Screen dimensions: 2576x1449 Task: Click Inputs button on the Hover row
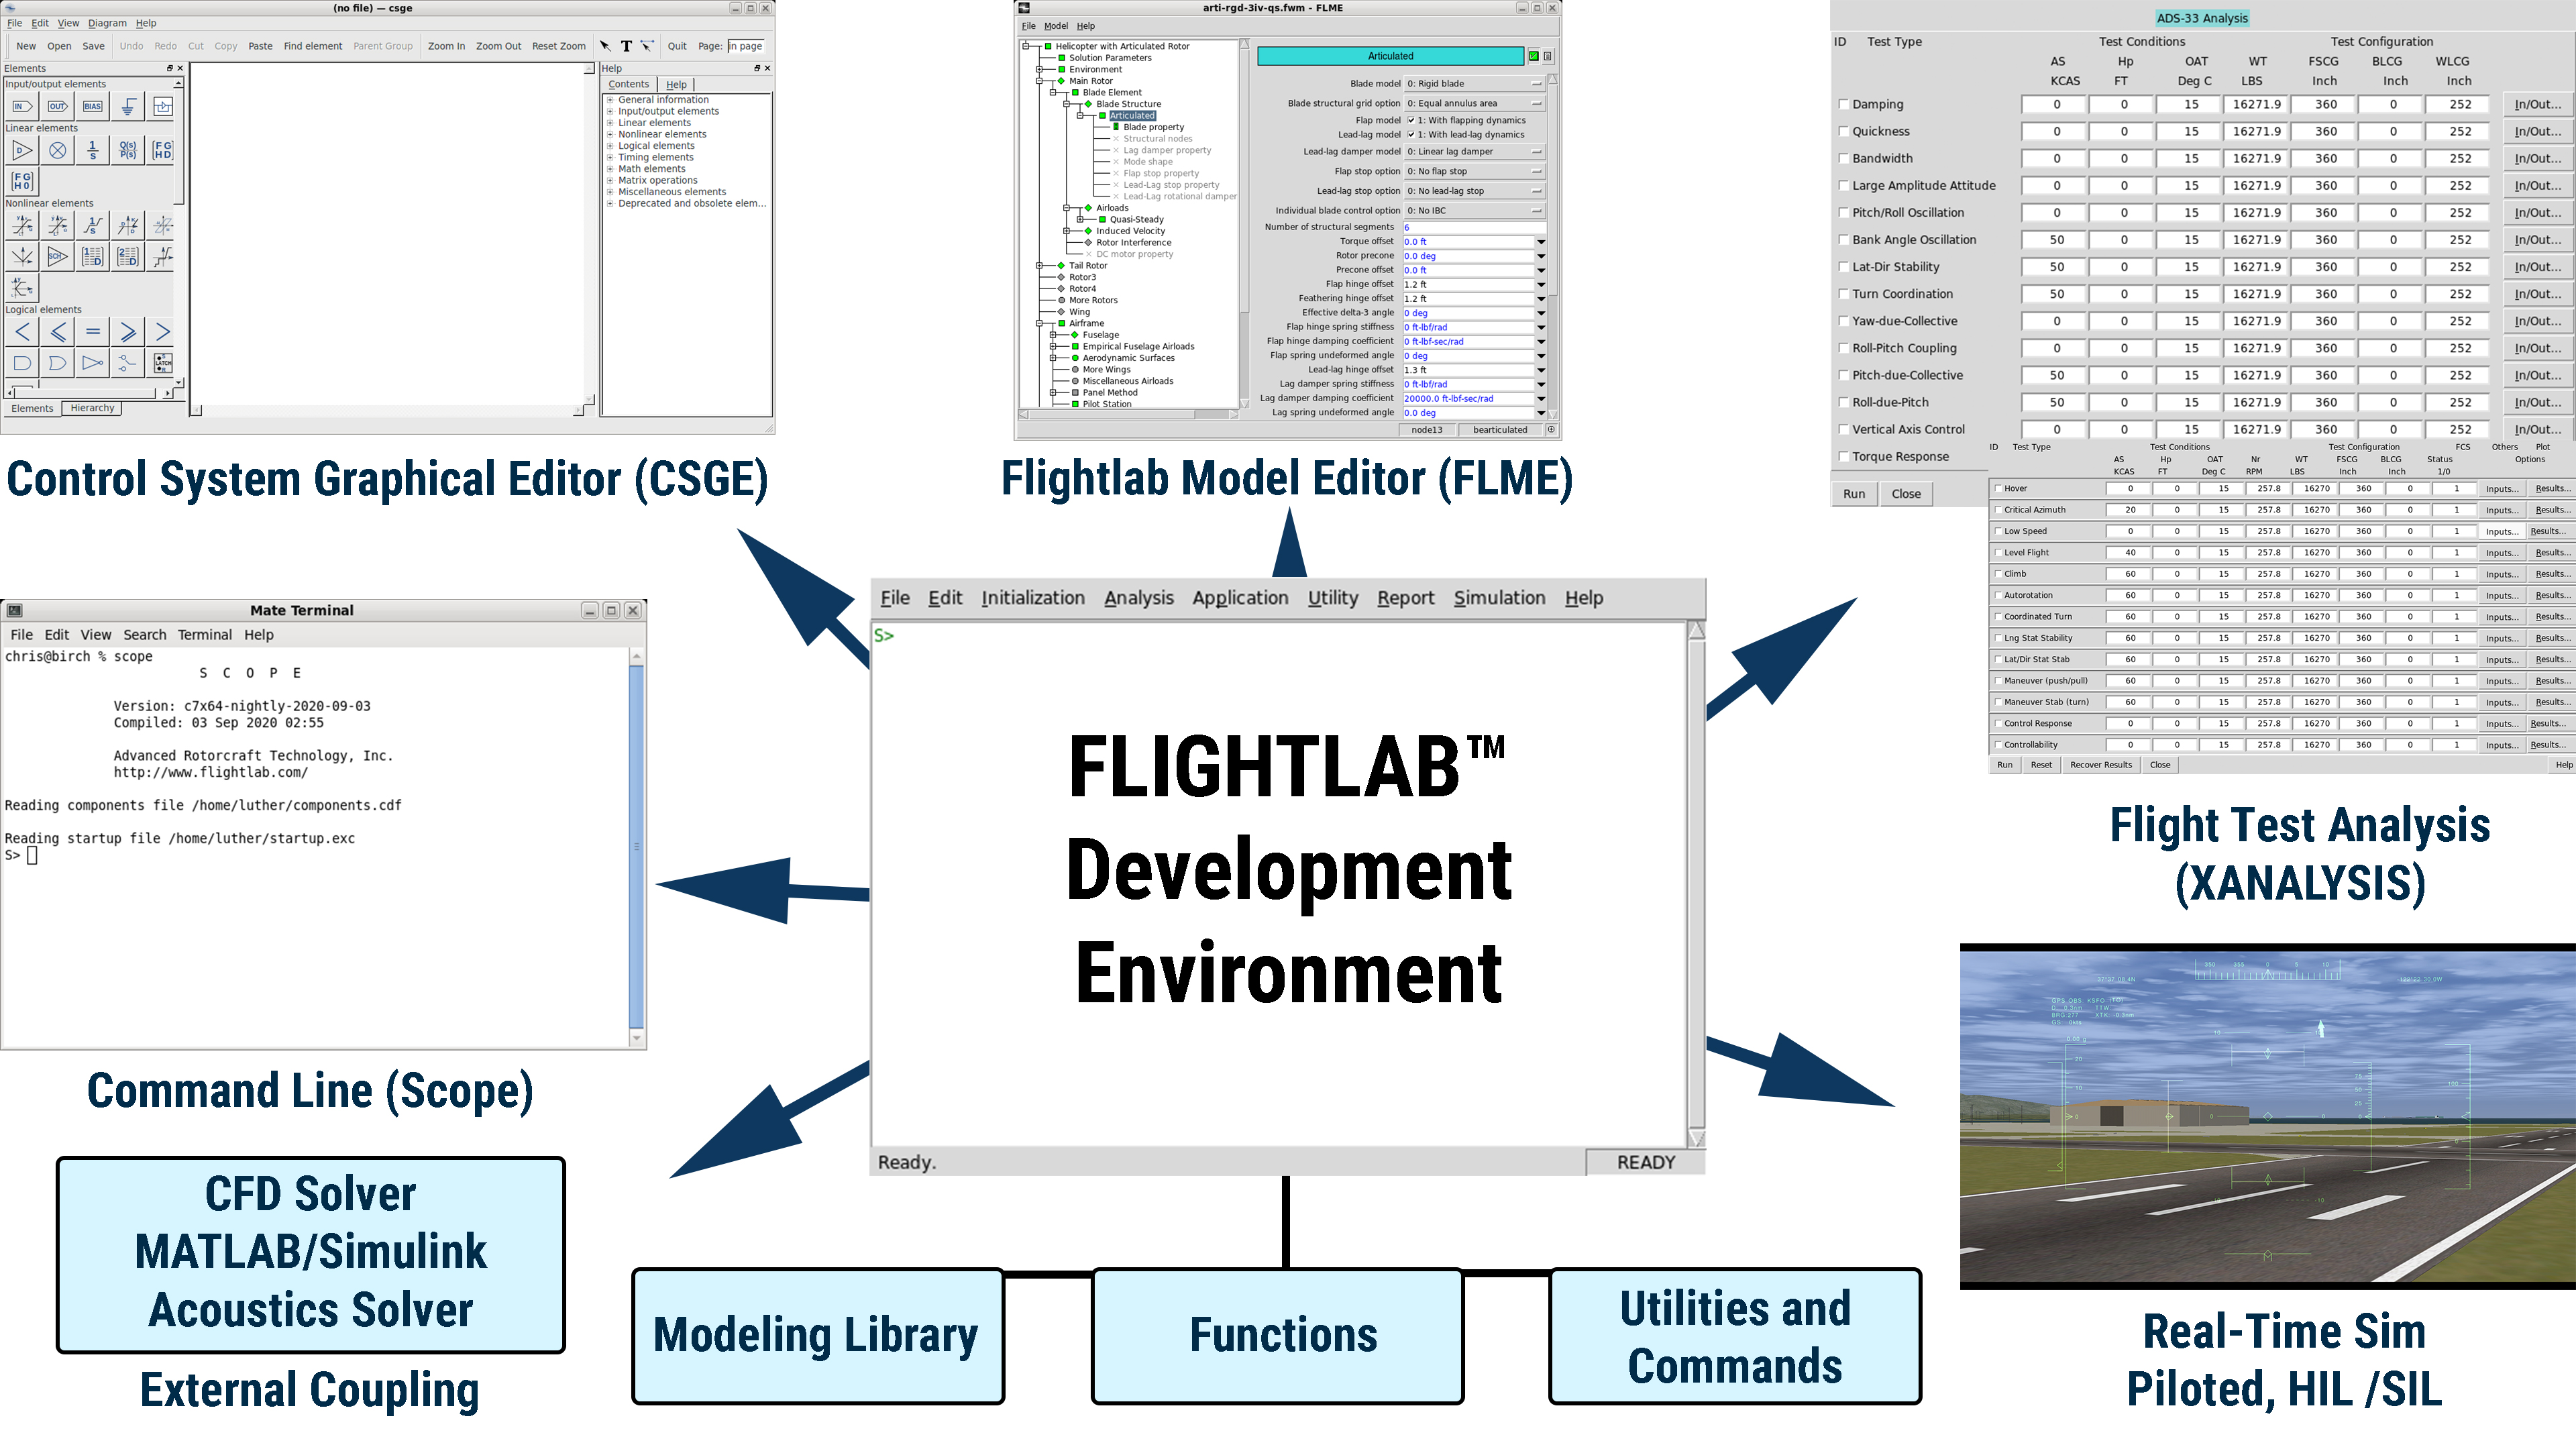[x=2501, y=489]
